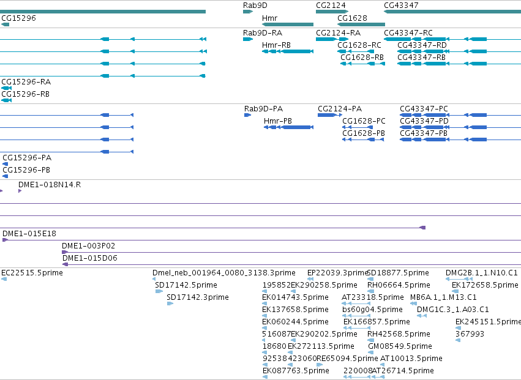The width and height of the screenshot is (521, 380).
Task: Click MB6A.1_1.M13.C1 label
Action: [x=444, y=297]
